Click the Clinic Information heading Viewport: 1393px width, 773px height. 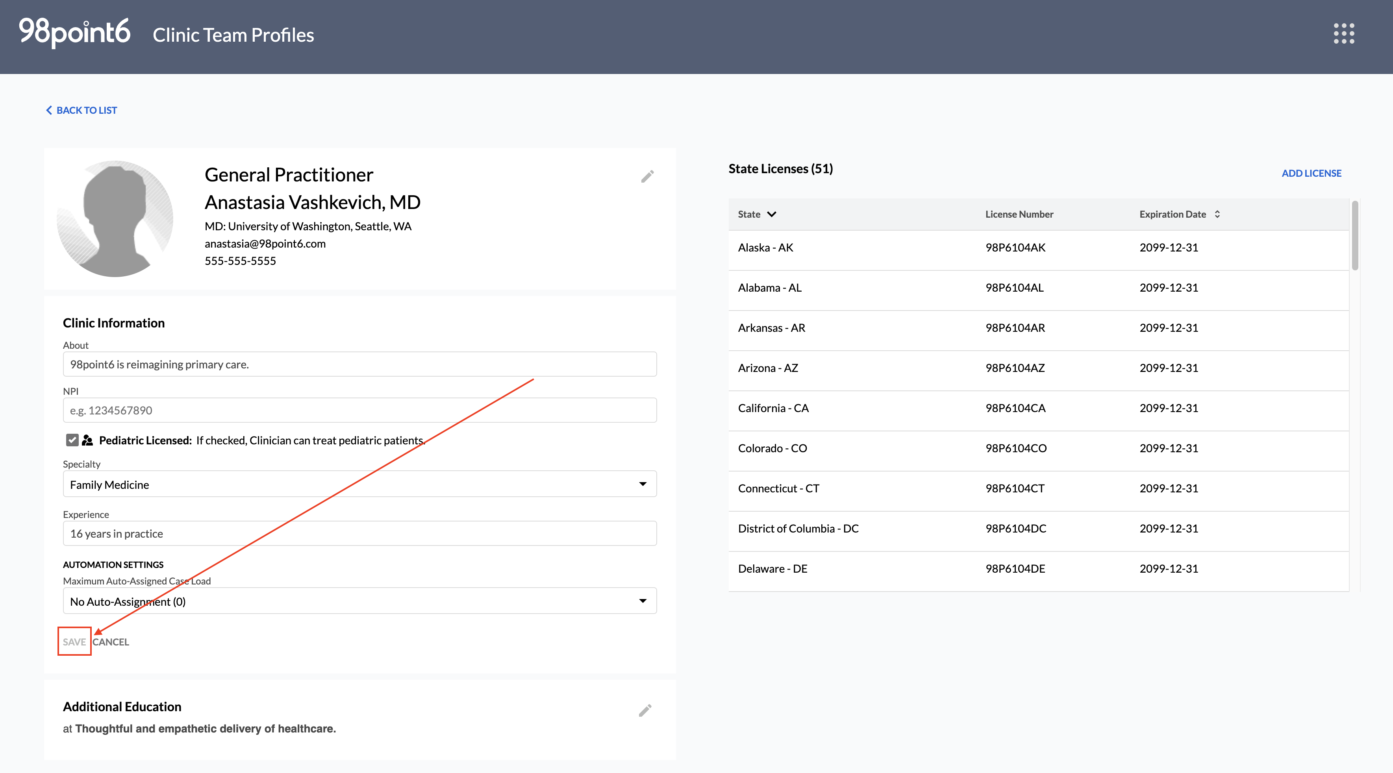tap(113, 323)
